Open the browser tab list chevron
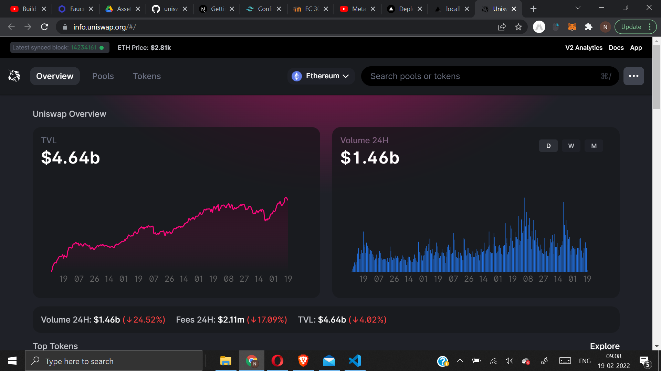 click(x=578, y=8)
